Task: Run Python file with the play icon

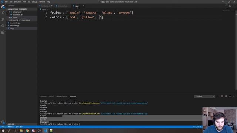Action: coord(226,6)
